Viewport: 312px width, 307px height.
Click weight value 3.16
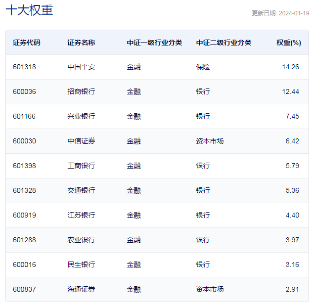[x=292, y=264]
